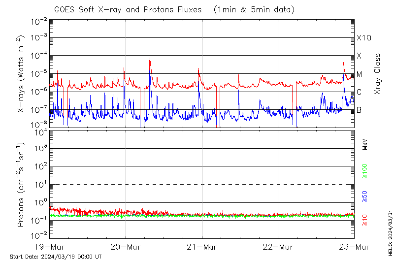Click the '20-Mar' date label on the time axis

tap(126, 247)
